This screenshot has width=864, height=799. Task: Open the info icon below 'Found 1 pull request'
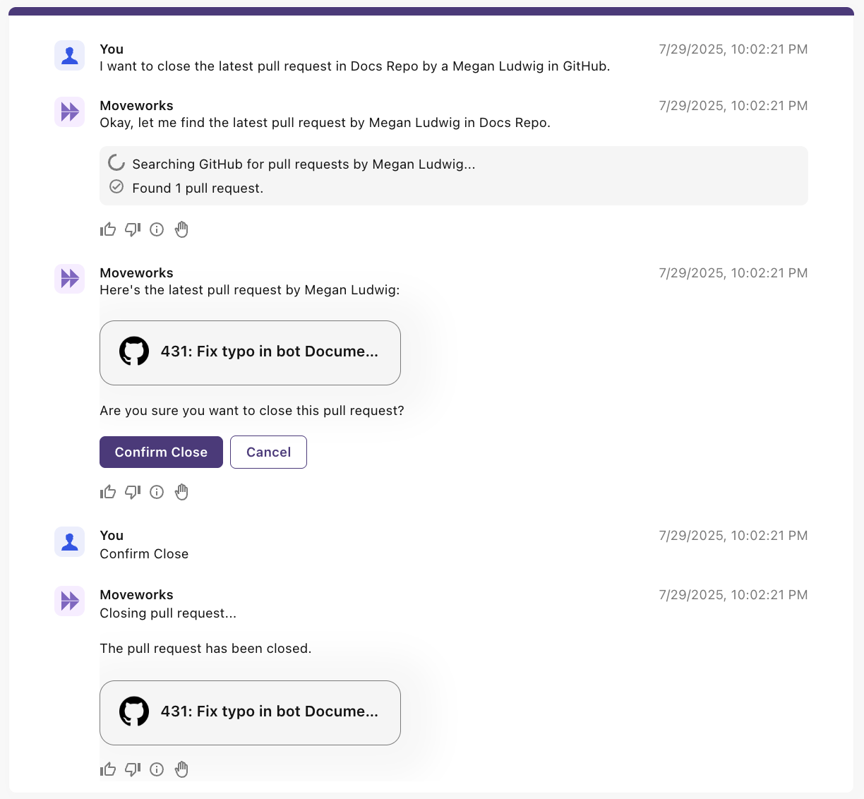pos(157,229)
